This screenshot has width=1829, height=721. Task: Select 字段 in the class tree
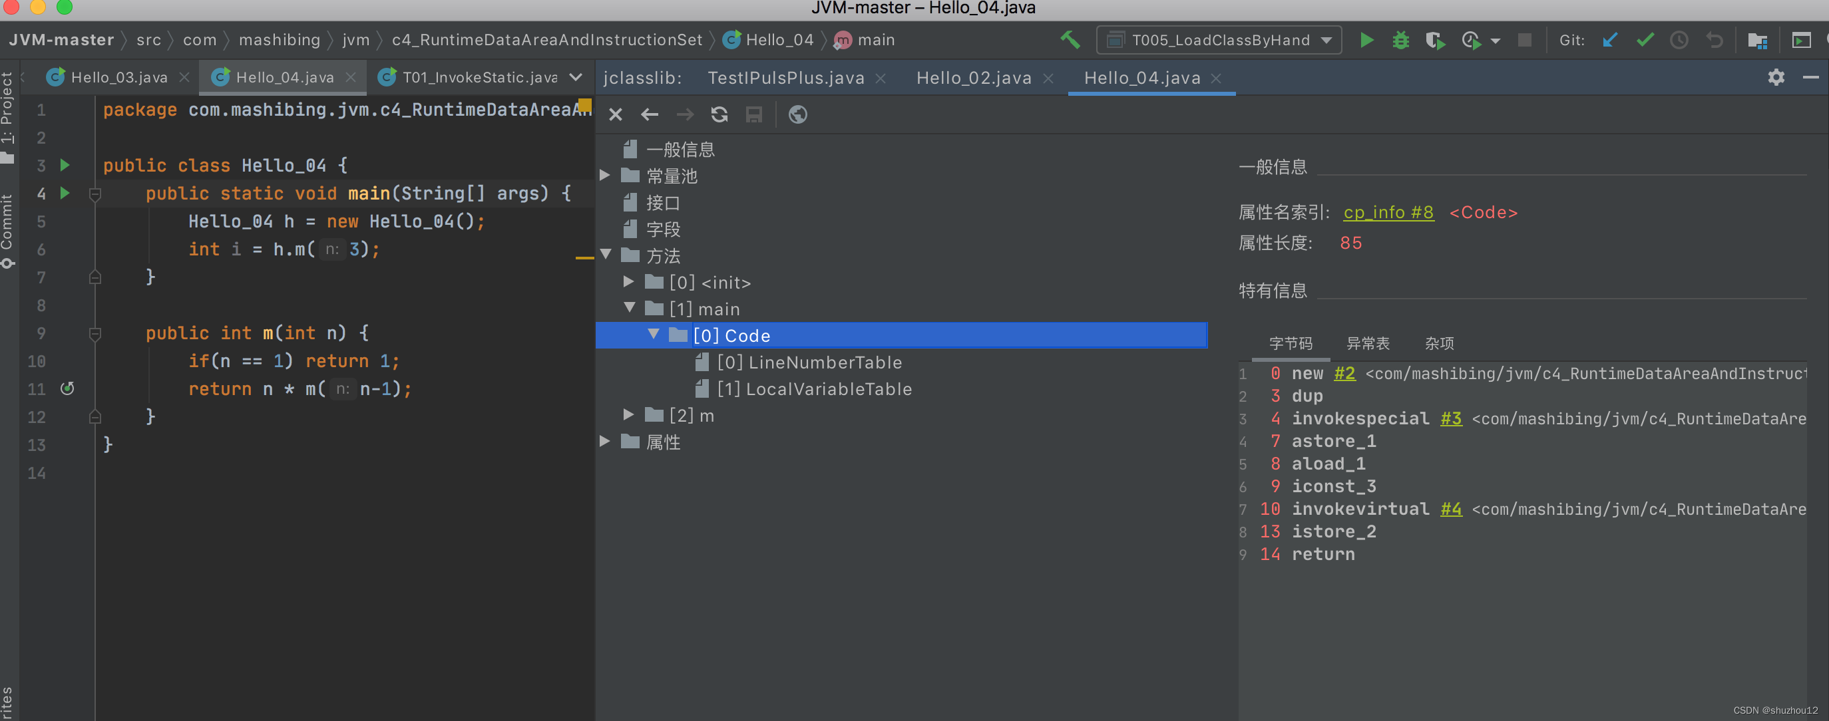pyautogui.click(x=663, y=229)
